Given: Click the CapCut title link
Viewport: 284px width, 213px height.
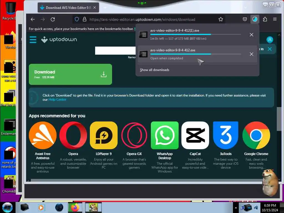Looking at the screenshot, I should (195, 154).
